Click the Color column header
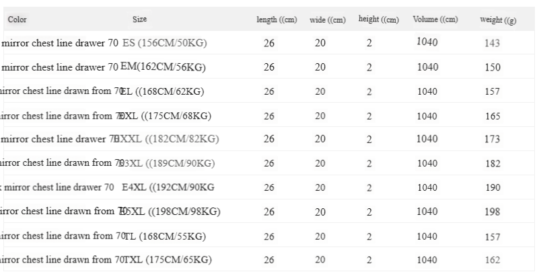 pos(17,19)
